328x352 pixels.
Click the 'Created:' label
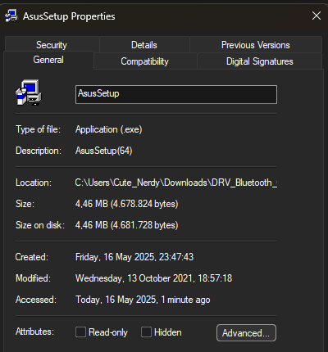32,257
